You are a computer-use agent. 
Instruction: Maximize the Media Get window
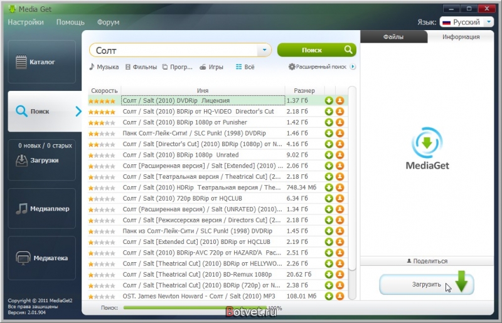pyautogui.click(x=469, y=9)
